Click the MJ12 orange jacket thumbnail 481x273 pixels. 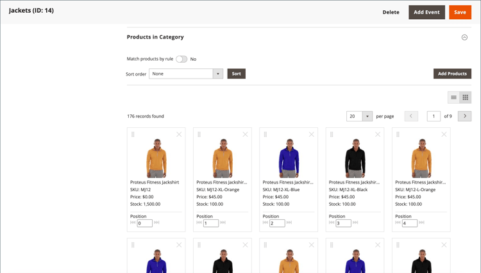point(156,158)
